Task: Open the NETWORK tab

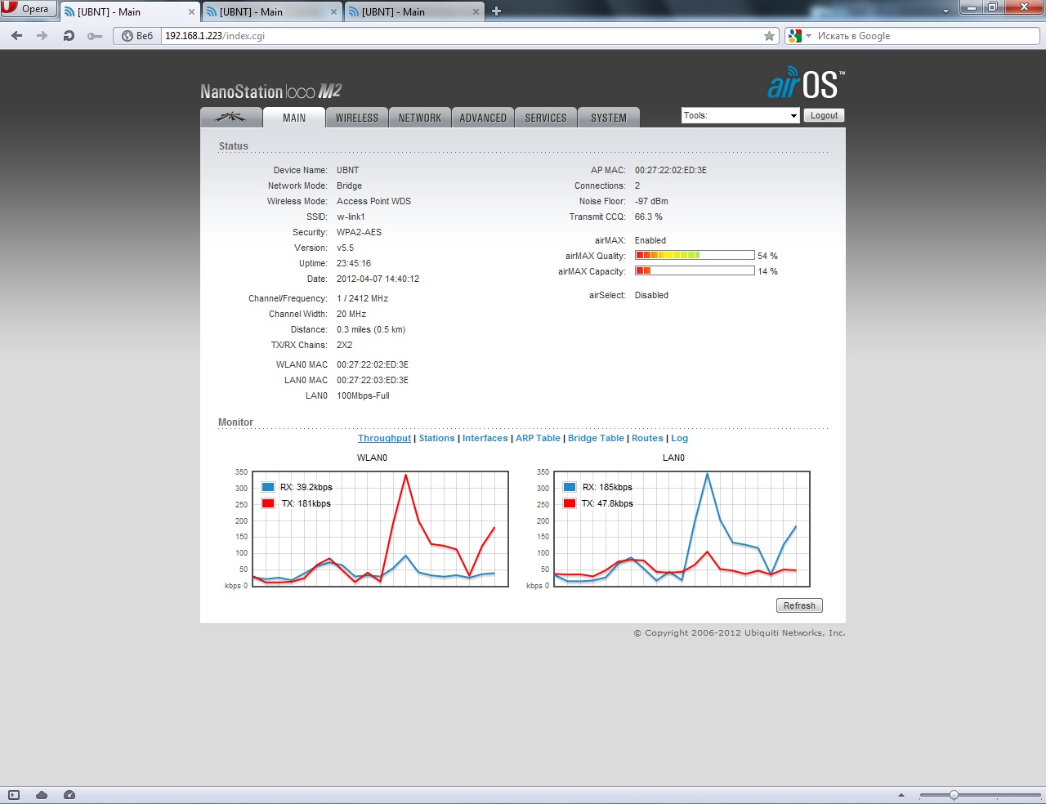Action: click(419, 118)
